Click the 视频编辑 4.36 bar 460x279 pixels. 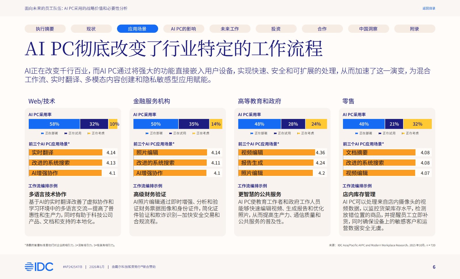tap(276, 153)
